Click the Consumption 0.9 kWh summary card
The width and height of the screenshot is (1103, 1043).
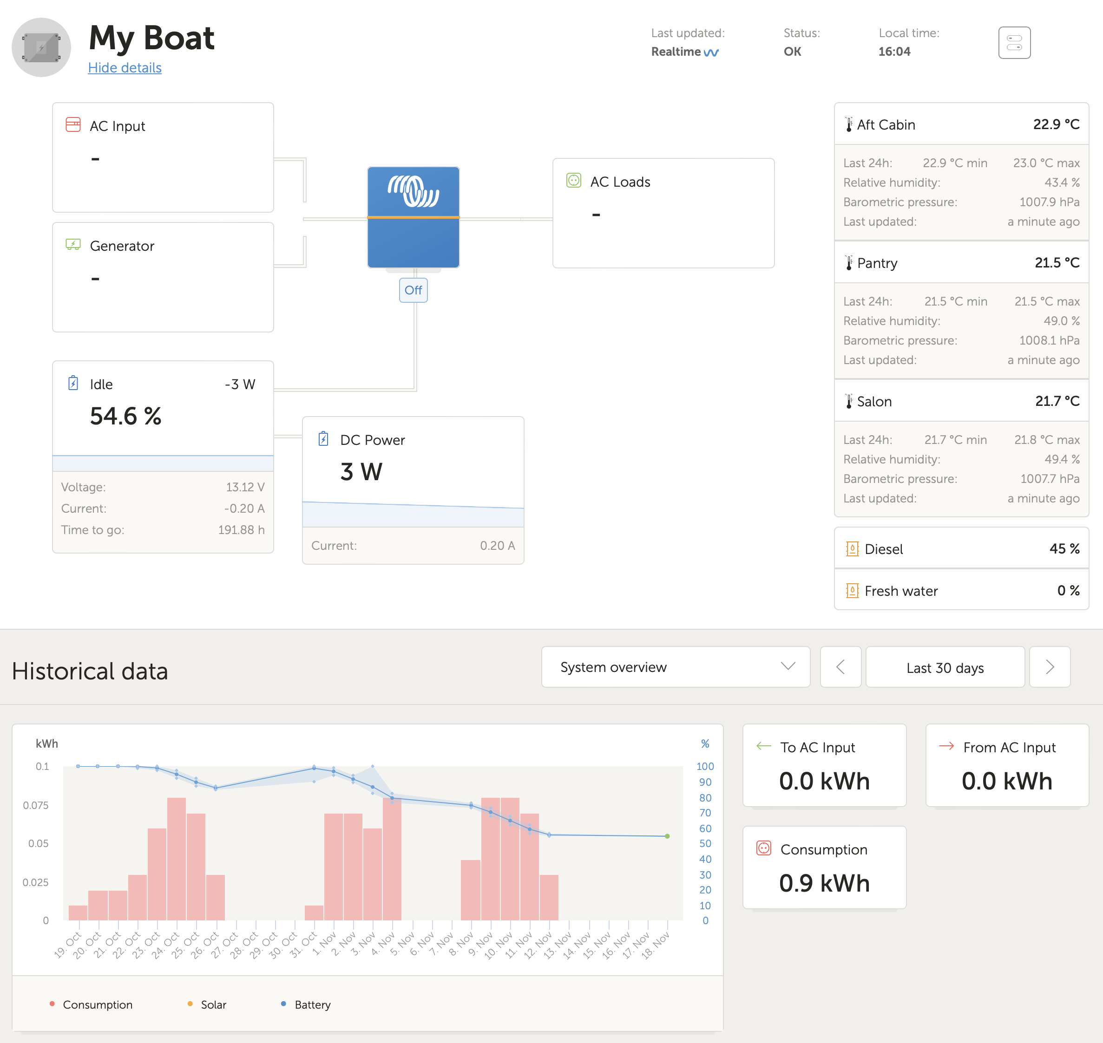point(824,867)
